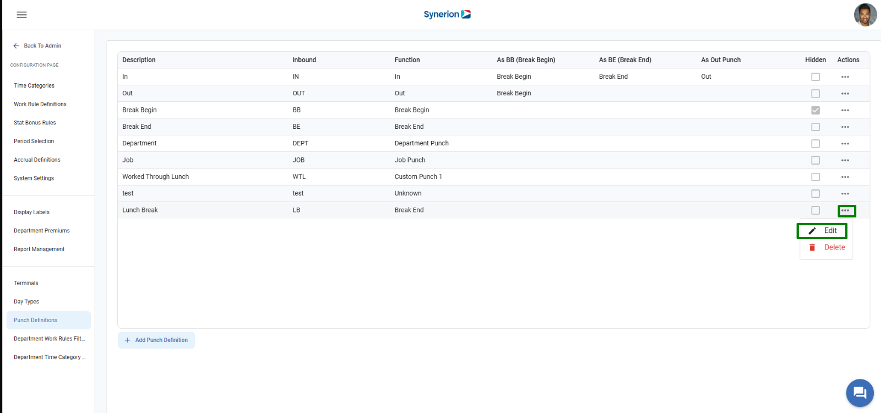Click Break End in the In row

pyautogui.click(x=613, y=77)
